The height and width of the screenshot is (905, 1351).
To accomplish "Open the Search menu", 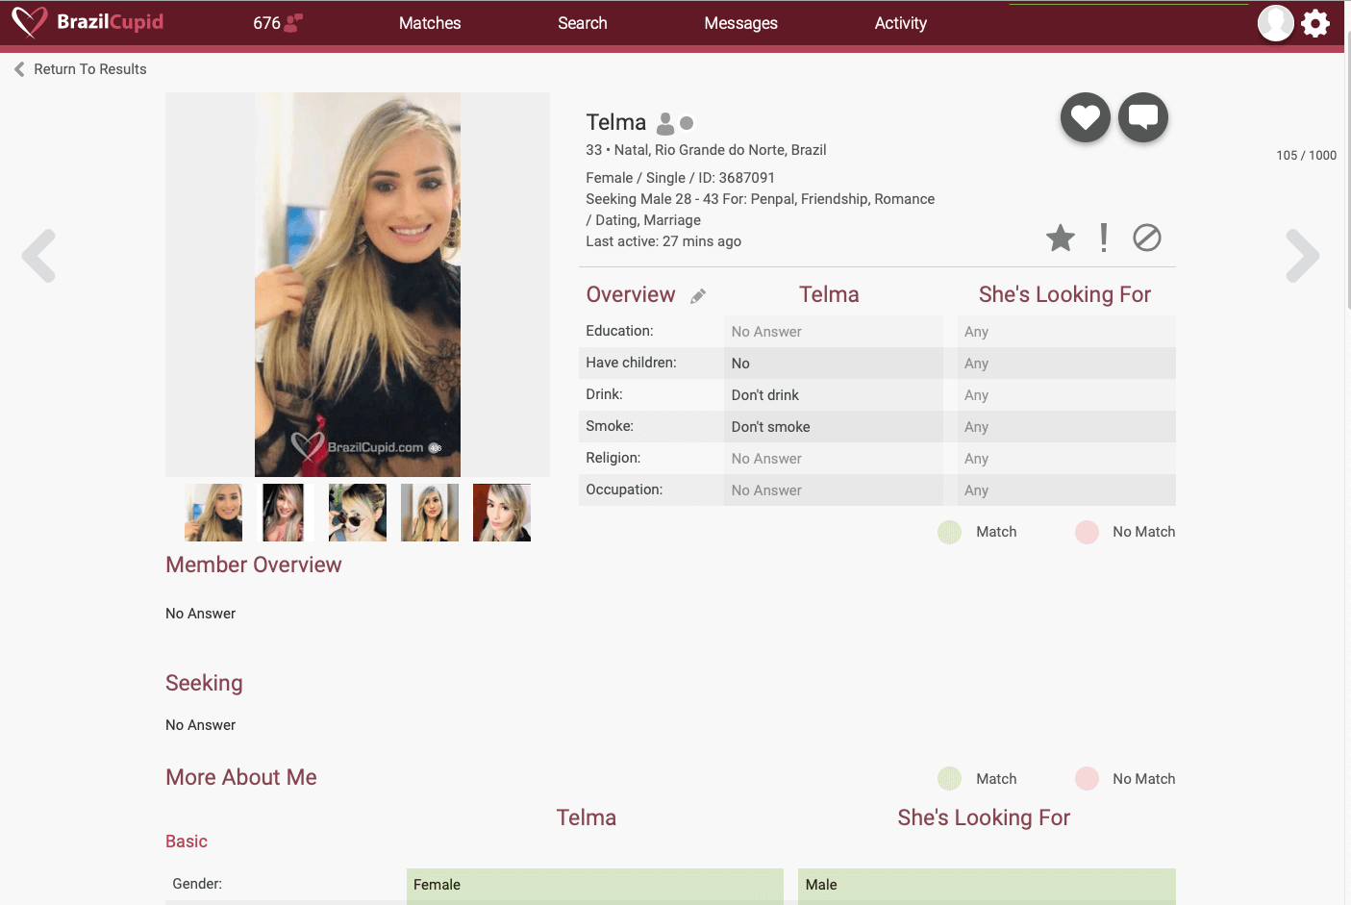I will [x=582, y=22].
